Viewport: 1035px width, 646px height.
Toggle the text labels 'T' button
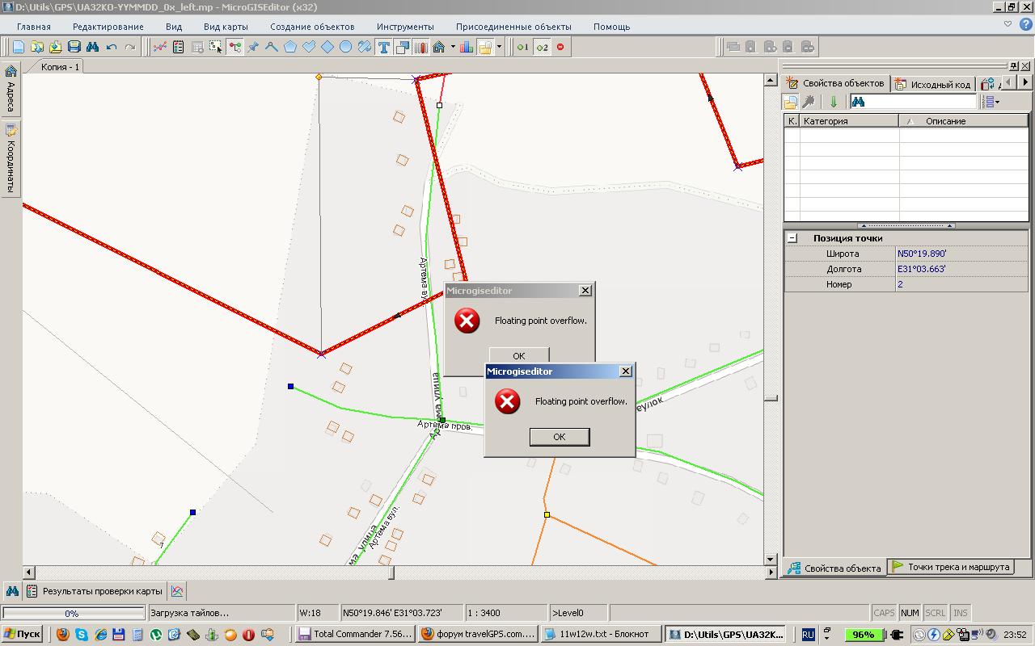(383, 47)
